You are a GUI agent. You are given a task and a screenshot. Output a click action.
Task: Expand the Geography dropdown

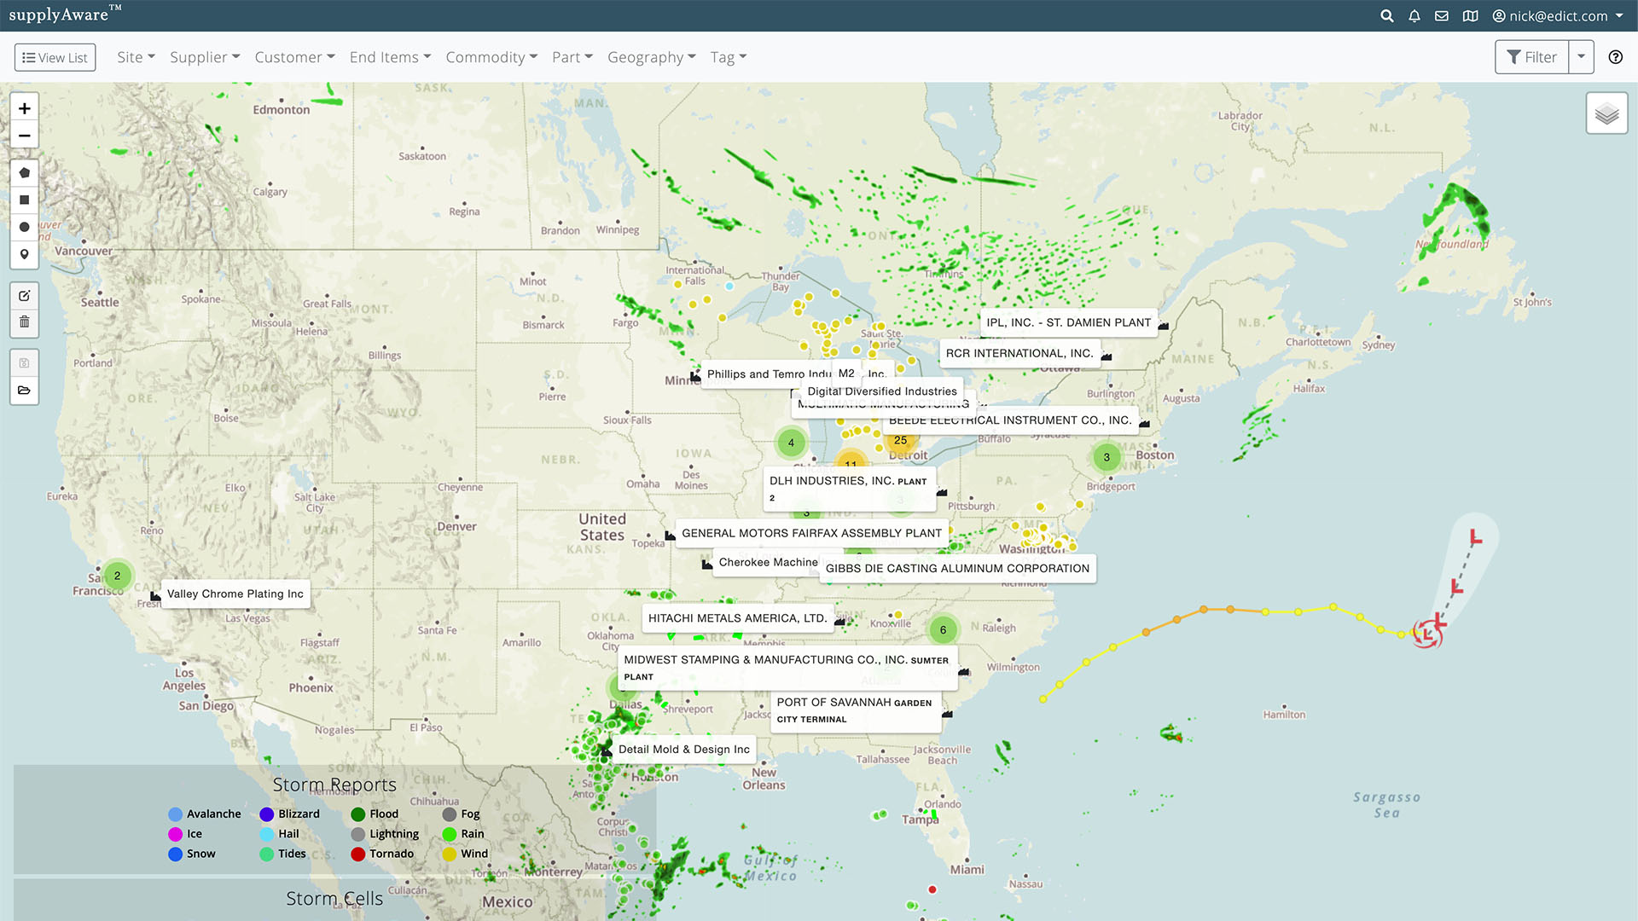[x=651, y=57]
